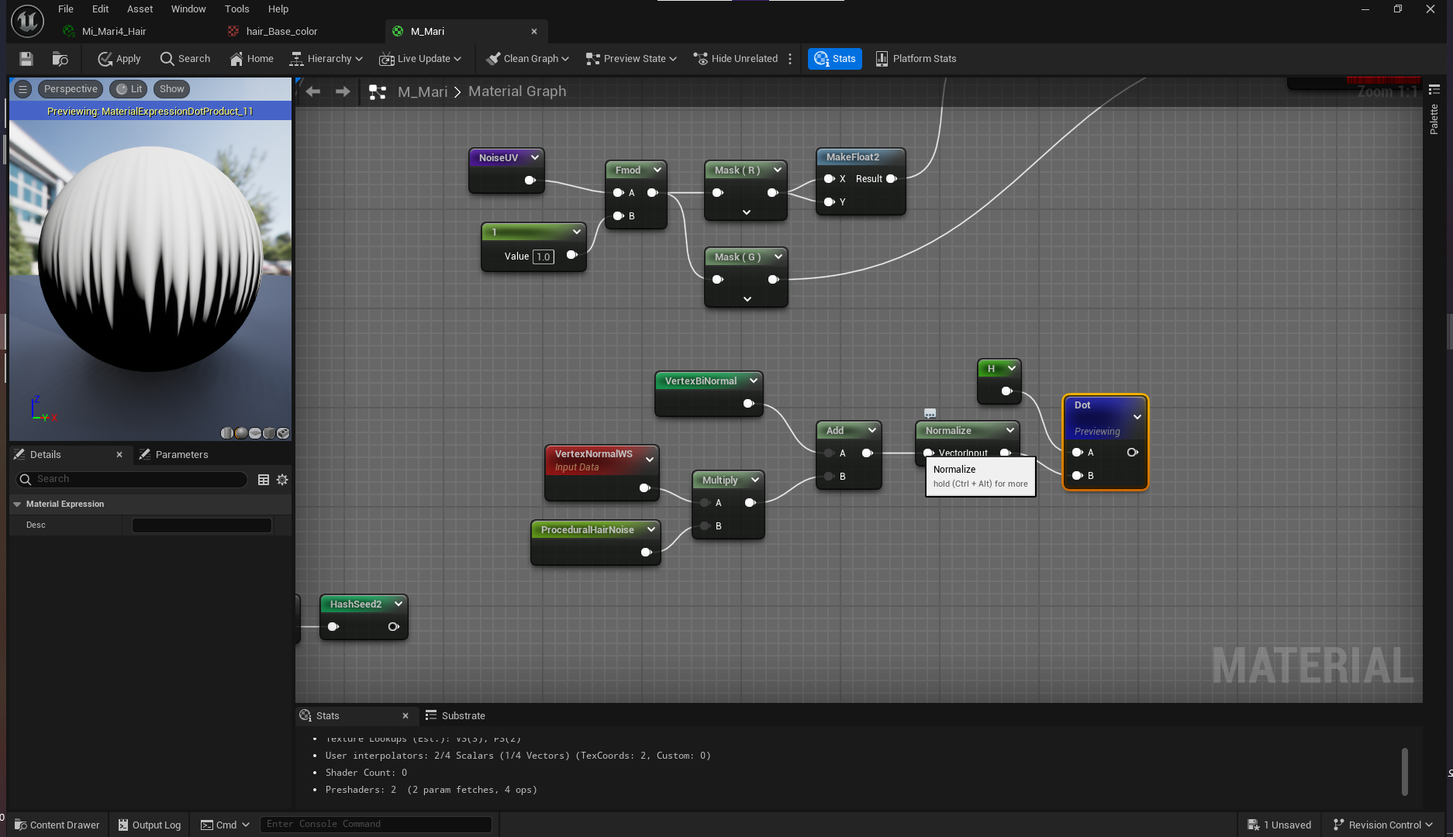Open the Output Log
The image size is (1453, 837).
click(149, 825)
